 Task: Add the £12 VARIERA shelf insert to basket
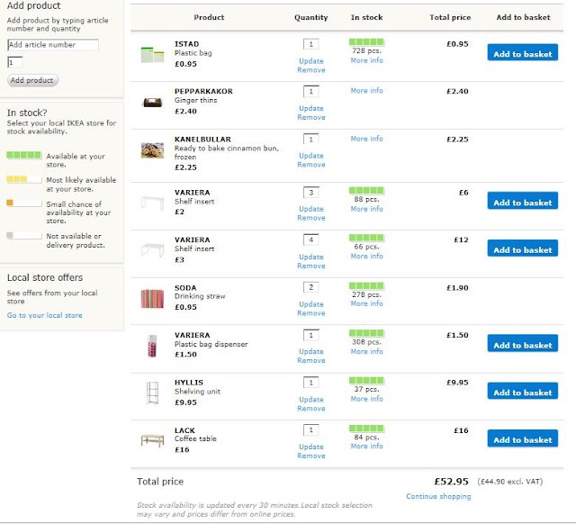coord(522,248)
